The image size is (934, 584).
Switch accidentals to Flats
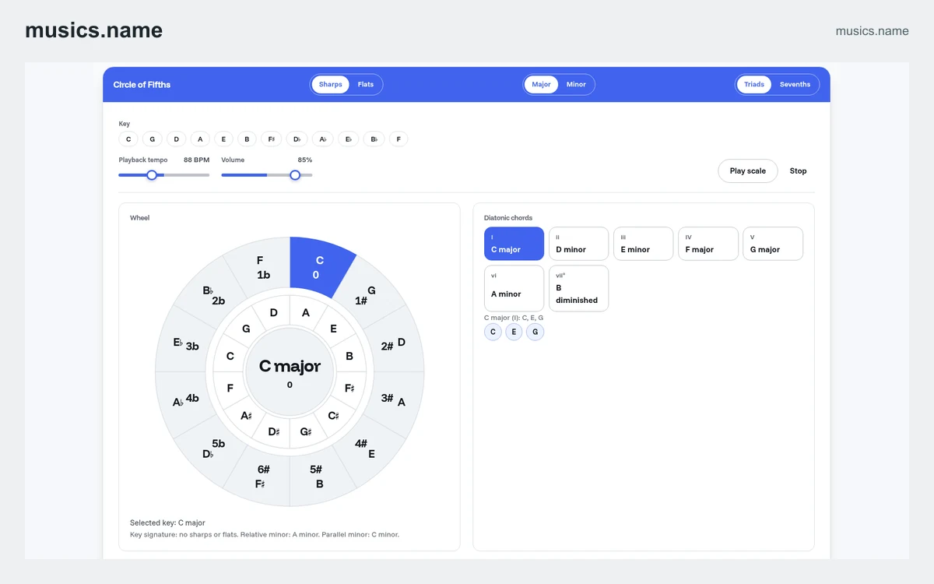tap(366, 84)
